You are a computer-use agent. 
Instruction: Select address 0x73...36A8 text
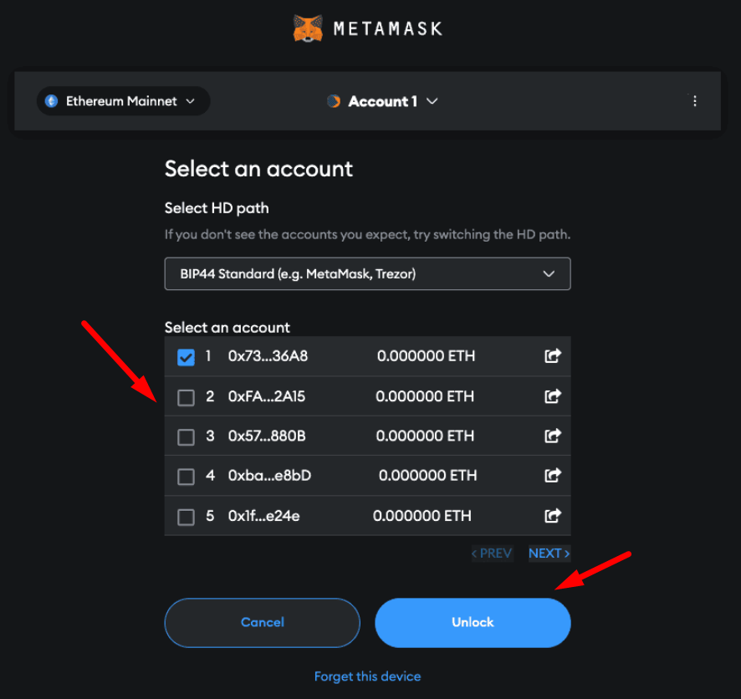coord(268,355)
